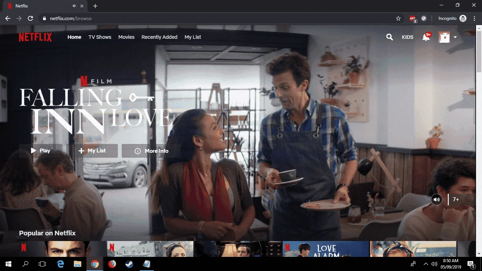Go to Movies section

pyautogui.click(x=126, y=37)
